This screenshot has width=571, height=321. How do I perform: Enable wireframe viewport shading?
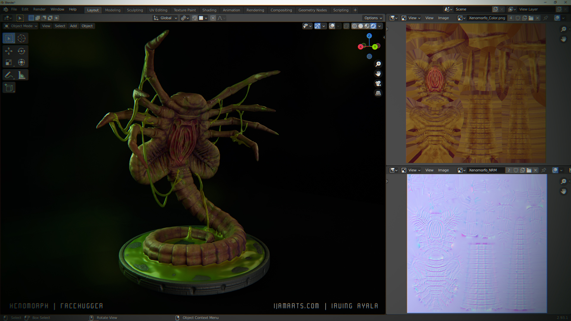coord(354,26)
